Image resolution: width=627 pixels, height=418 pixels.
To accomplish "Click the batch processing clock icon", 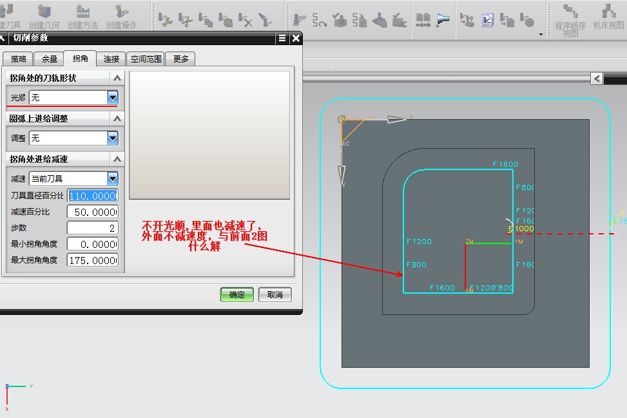I will (527, 19).
